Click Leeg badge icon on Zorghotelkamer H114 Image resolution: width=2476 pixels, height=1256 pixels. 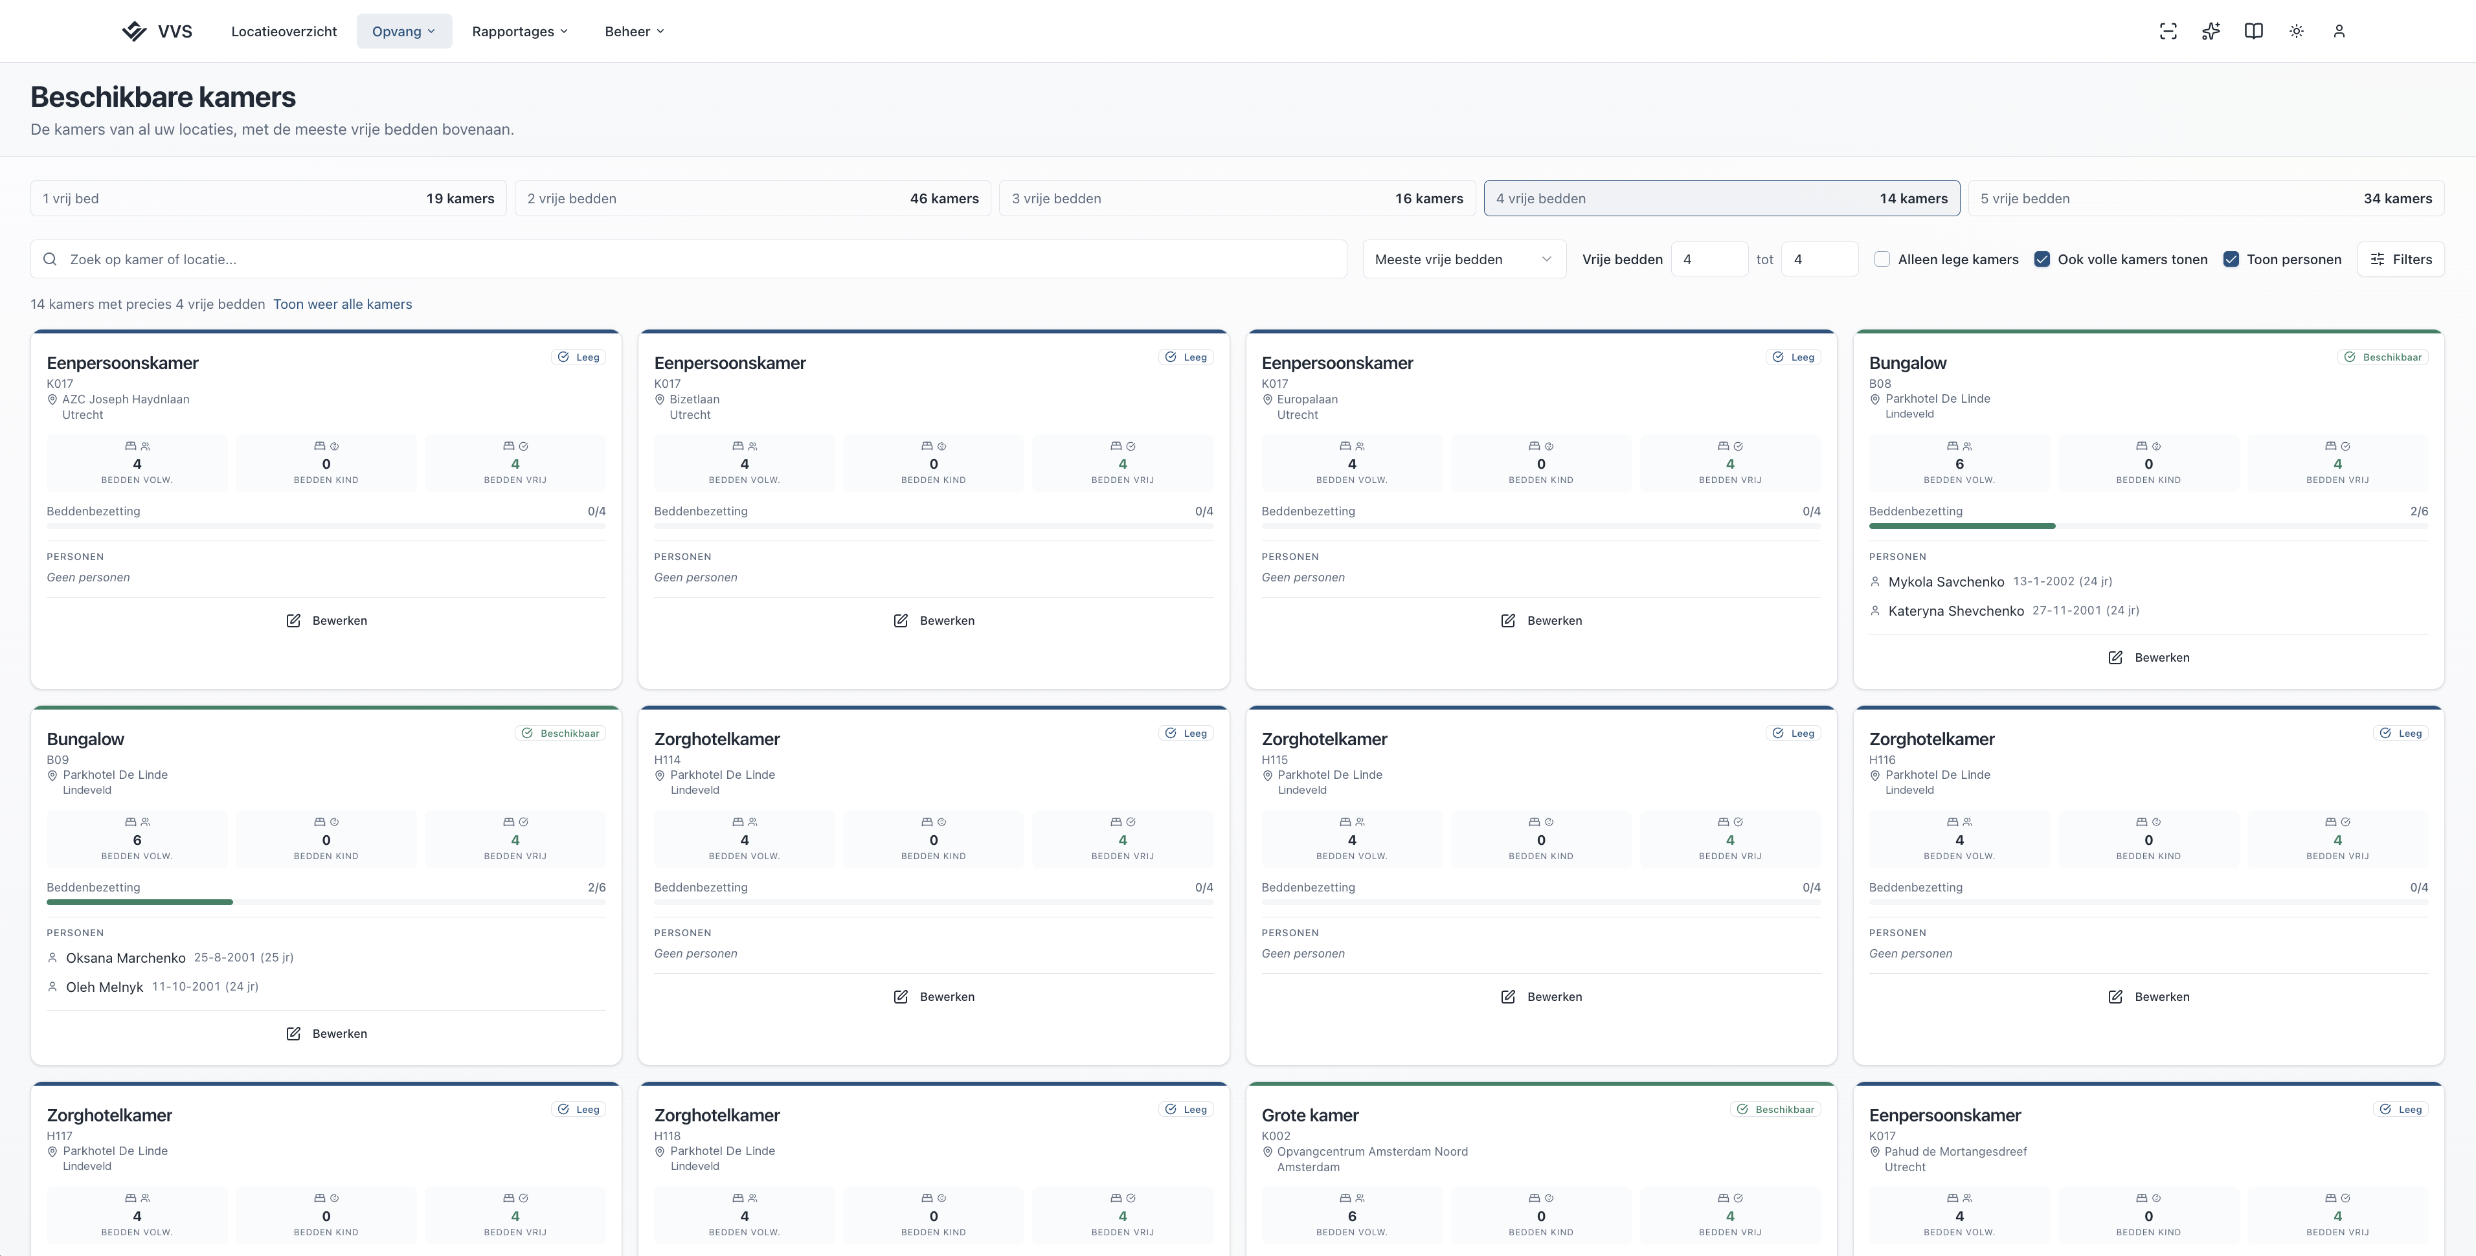pyautogui.click(x=1171, y=734)
